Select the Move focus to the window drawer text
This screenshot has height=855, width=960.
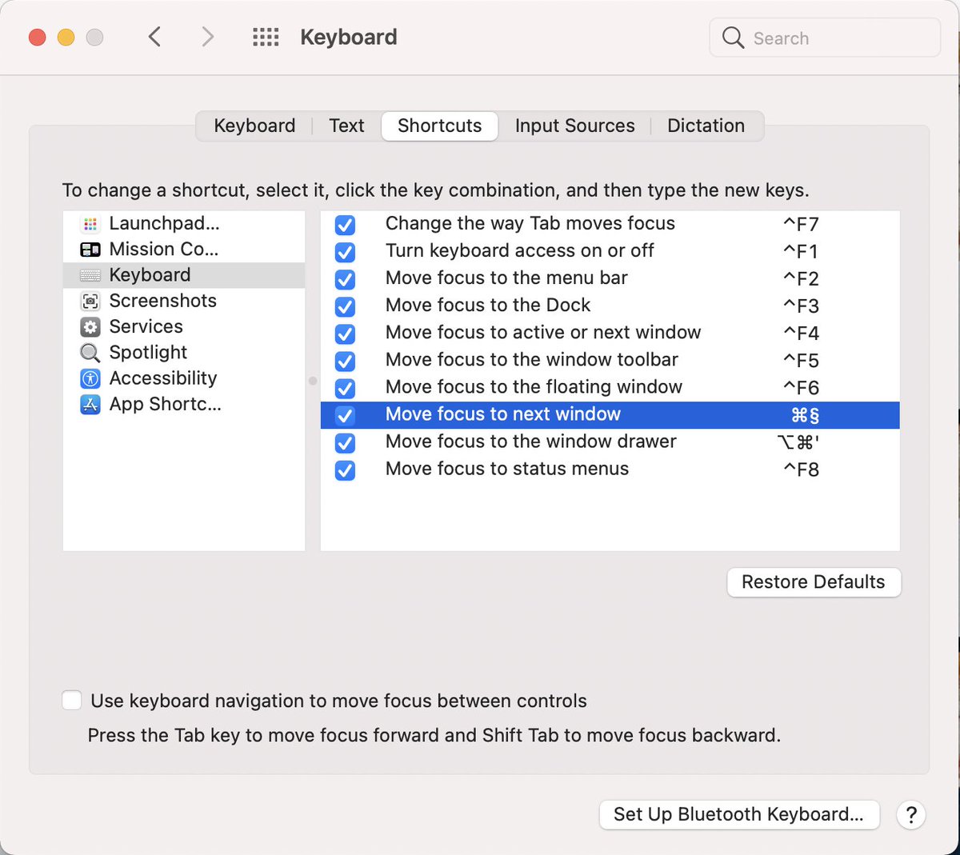pyautogui.click(x=531, y=441)
